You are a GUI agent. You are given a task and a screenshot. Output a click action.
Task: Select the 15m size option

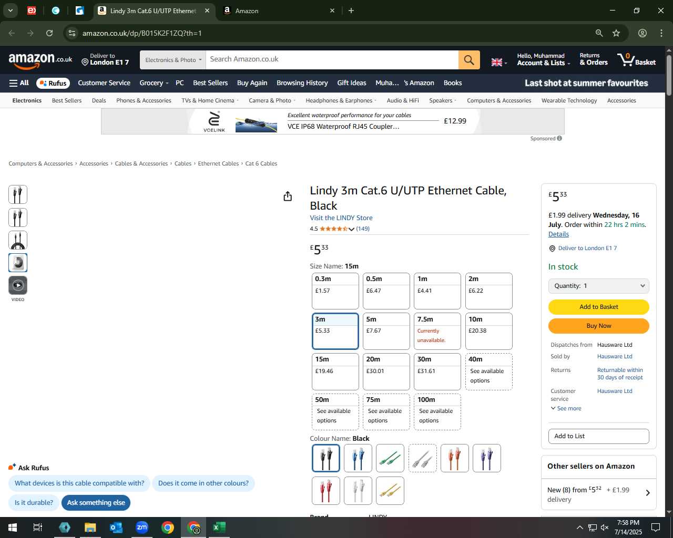pyautogui.click(x=335, y=371)
